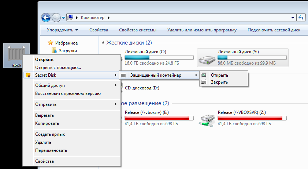
Task: Go back with the navigation arrow
Action: coord(45,17)
